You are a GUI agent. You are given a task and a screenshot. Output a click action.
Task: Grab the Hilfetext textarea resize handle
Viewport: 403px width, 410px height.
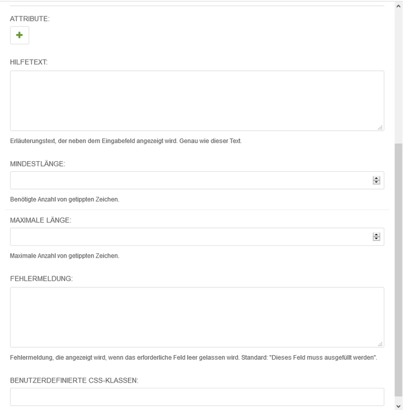[x=380, y=127]
